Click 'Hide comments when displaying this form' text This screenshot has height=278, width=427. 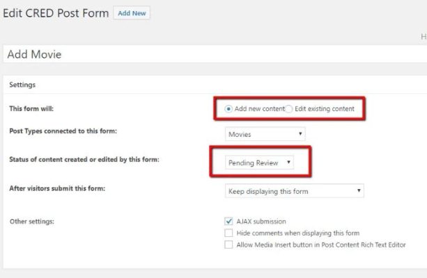pos(298,234)
